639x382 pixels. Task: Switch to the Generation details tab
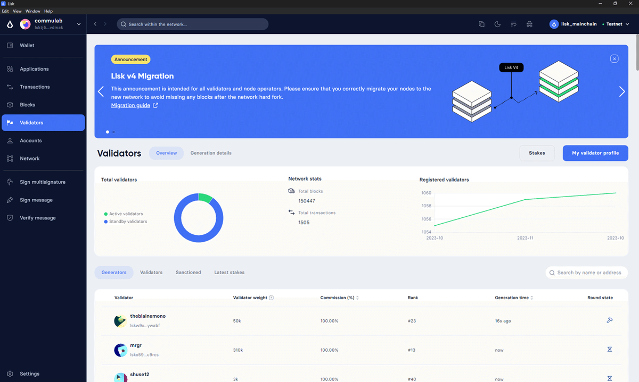(211, 153)
